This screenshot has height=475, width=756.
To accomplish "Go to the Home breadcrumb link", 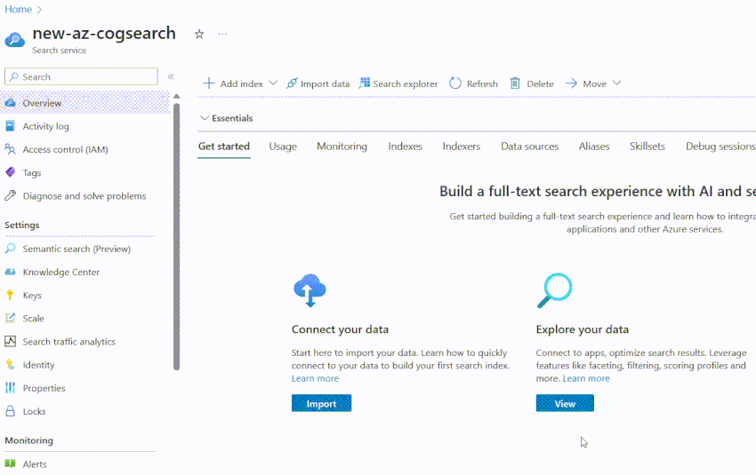I will [19, 9].
